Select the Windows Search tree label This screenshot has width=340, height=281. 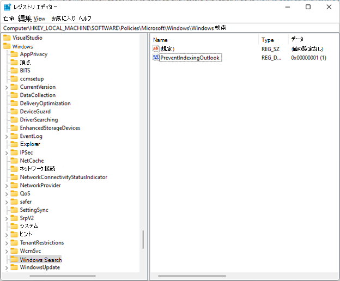[41, 260]
